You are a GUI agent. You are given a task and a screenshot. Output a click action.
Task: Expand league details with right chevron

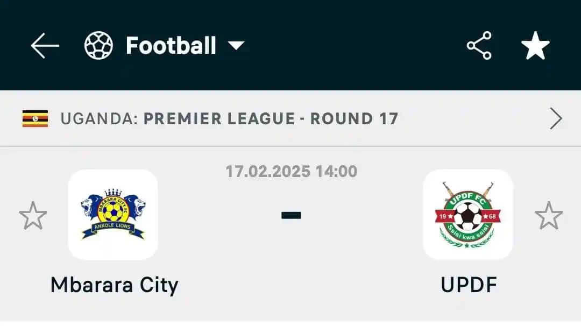556,118
